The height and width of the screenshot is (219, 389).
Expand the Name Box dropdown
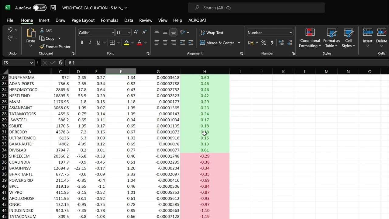click(x=31, y=63)
